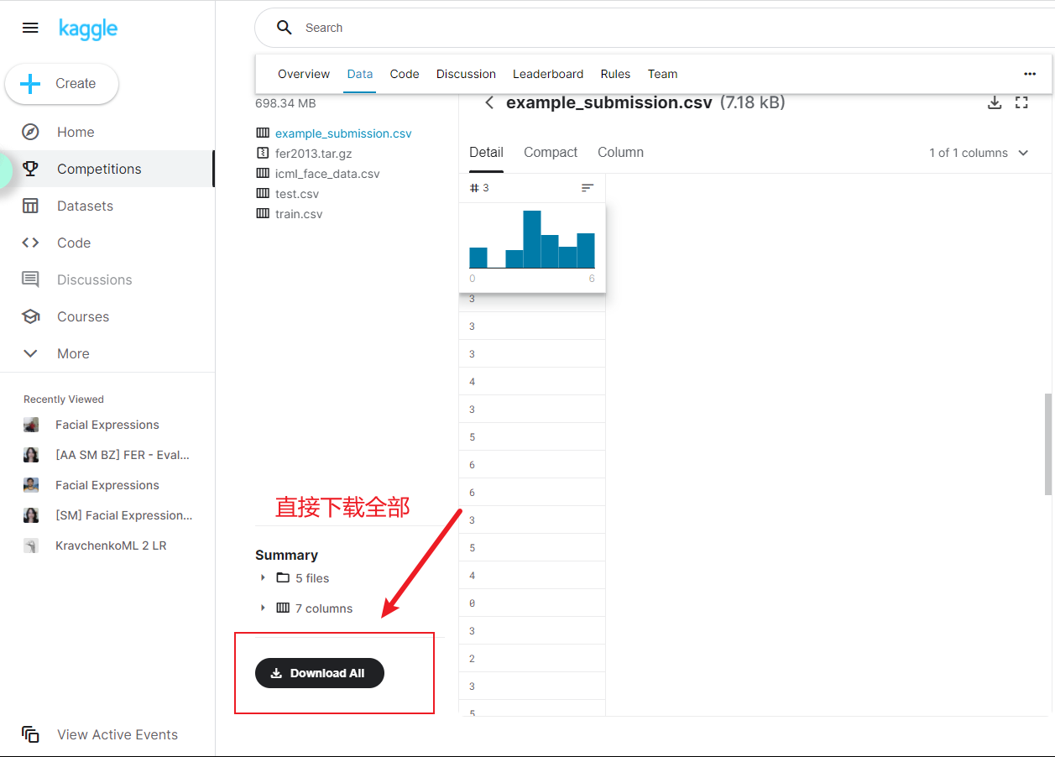The width and height of the screenshot is (1055, 757).
Task: Download example_submission.csv with the download icon
Action: [995, 102]
